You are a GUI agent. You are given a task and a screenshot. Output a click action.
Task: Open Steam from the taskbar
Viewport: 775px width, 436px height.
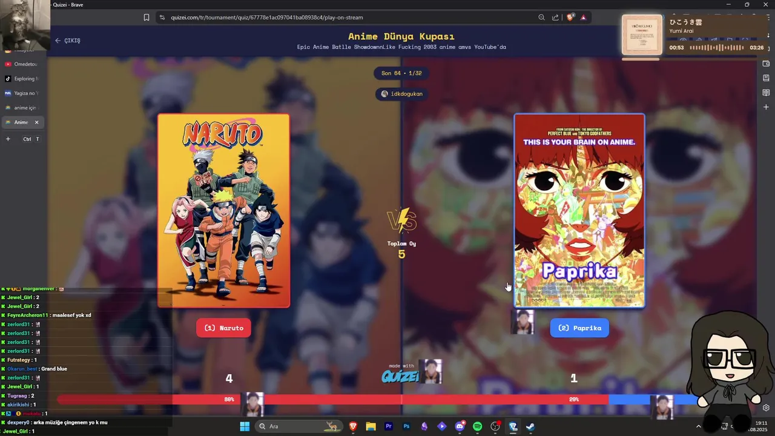click(x=530, y=426)
